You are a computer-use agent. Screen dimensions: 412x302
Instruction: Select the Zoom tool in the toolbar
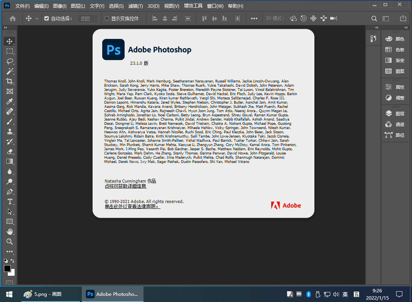10,242
